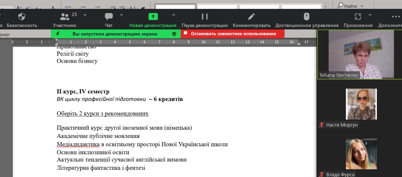Click muted microphone icon beside Настя Моргун
402x177 pixels.
tap(322, 125)
